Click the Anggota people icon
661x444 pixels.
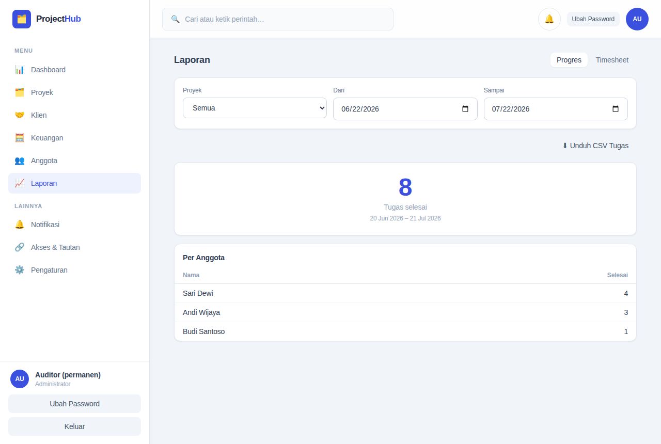click(x=20, y=161)
